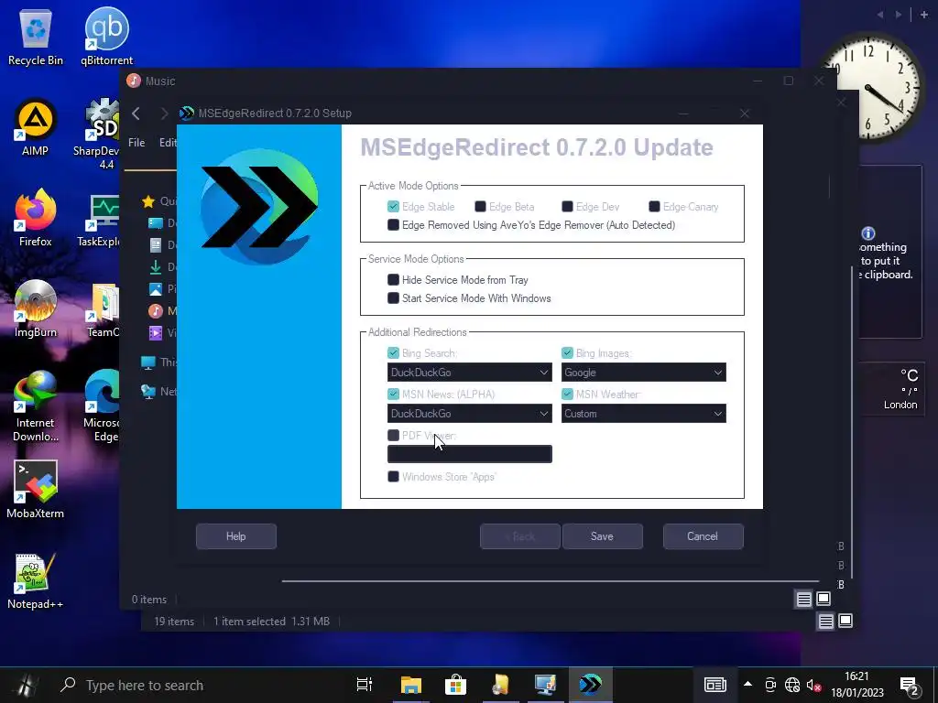Enable the Edge Beta checkbox
This screenshot has height=703, width=938.
pos(480,206)
